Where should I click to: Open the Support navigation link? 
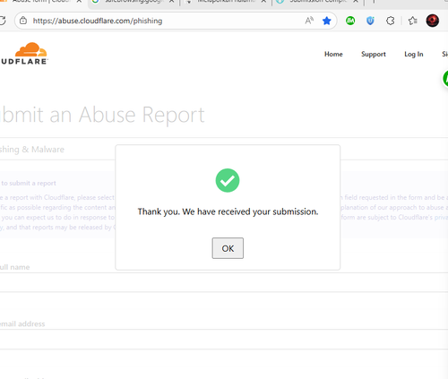click(x=374, y=55)
